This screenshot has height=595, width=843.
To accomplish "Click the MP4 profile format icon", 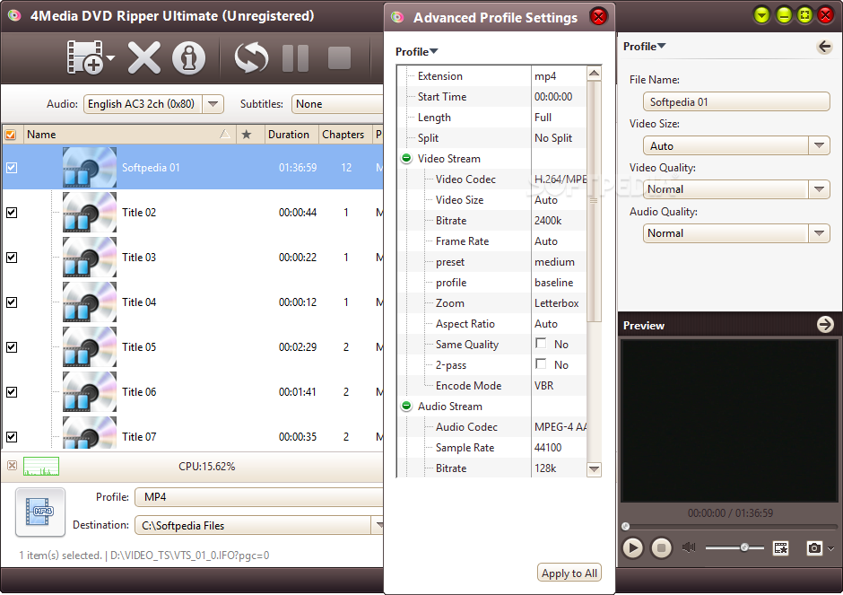I will [x=40, y=512].
